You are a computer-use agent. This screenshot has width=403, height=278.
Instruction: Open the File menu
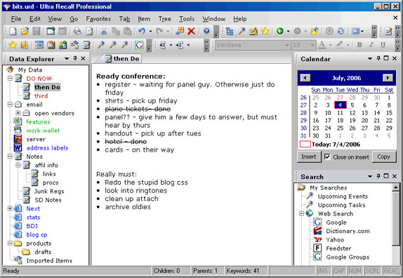pos(16,19)
